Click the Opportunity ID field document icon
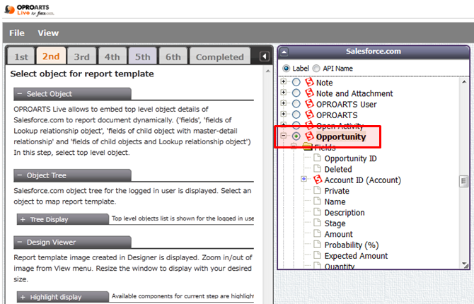The width and height of the screenshot is (474, 304). (x=317, y=158)
